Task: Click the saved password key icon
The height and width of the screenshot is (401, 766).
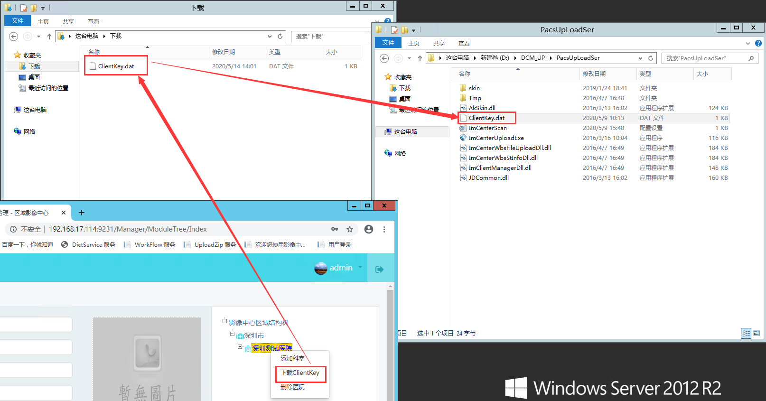Action: 335,229
